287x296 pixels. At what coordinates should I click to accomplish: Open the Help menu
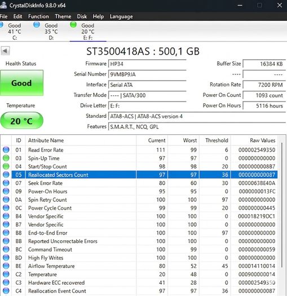coord(98,16)
